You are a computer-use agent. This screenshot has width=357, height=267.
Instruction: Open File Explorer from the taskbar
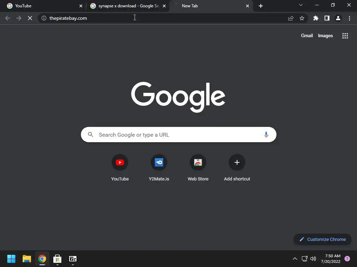click(x=26, y=259)
